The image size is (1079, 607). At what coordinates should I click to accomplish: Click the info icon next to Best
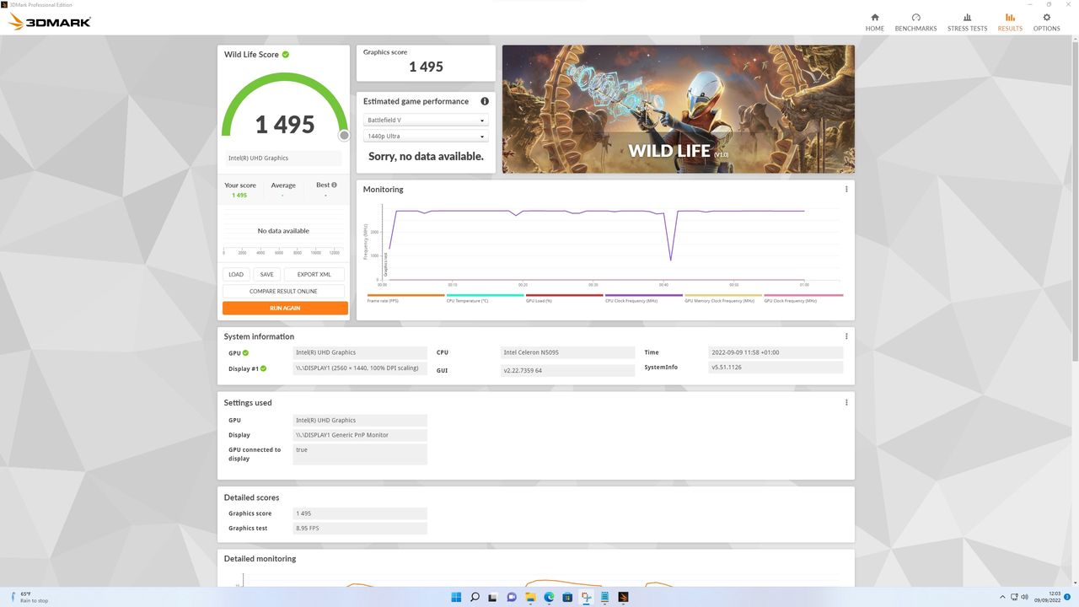pos(334,185)
